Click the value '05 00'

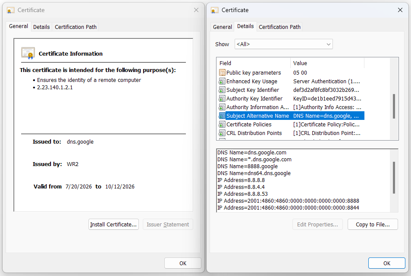pyautogui.click(x=300, y=72)
